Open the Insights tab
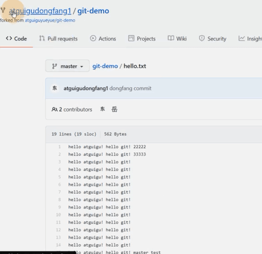Screen dimensions: 262x254 [250, 39]
